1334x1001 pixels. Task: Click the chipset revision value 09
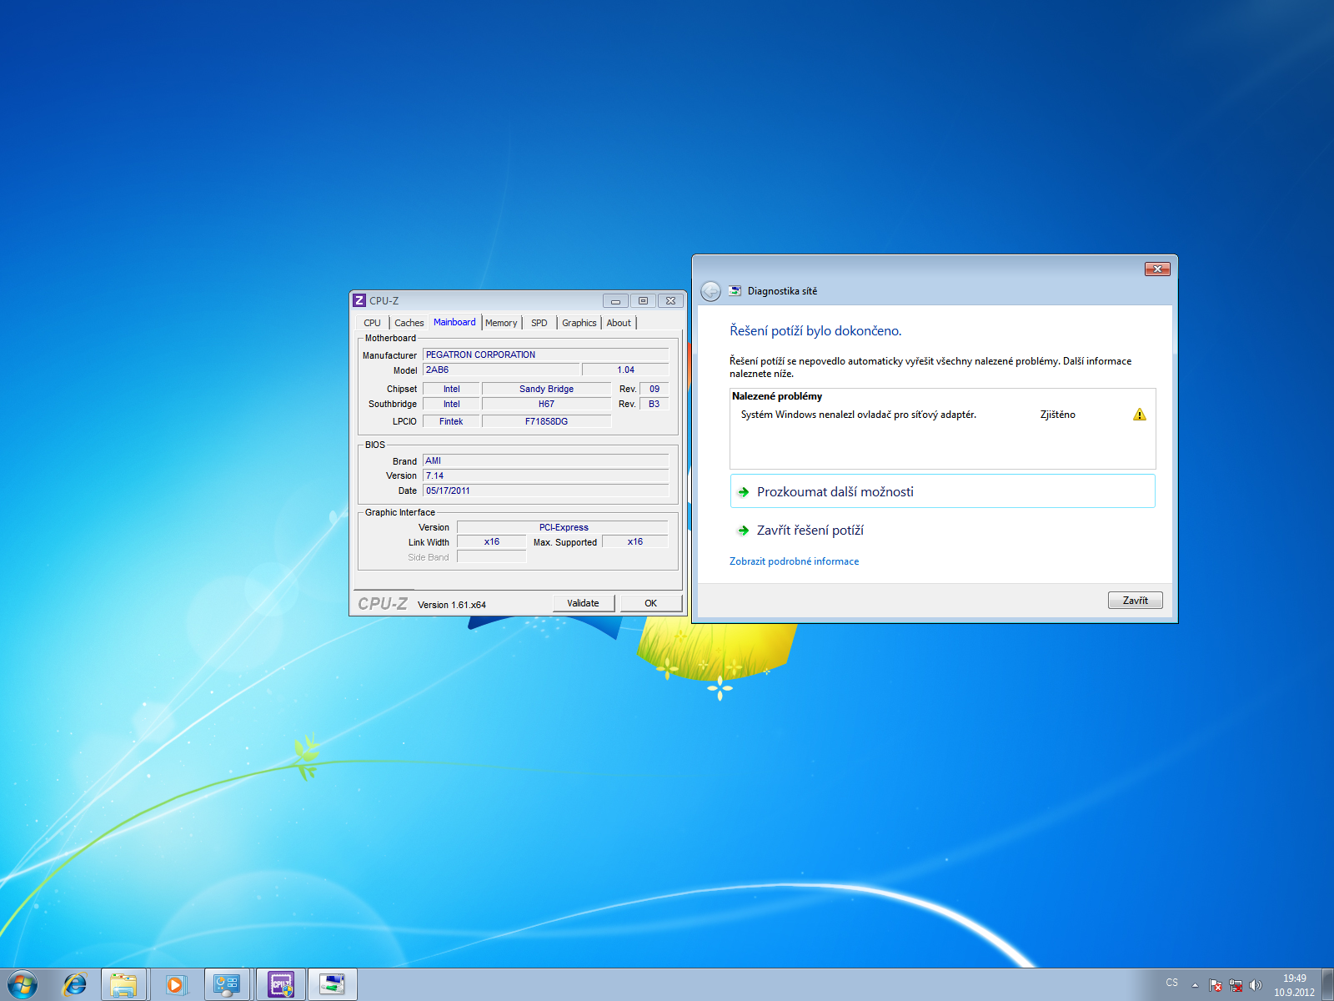654,389
